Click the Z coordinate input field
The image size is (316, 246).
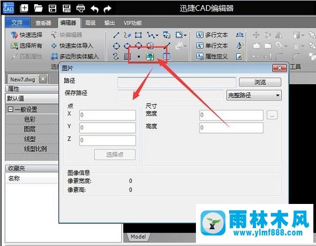click(107, 140)
